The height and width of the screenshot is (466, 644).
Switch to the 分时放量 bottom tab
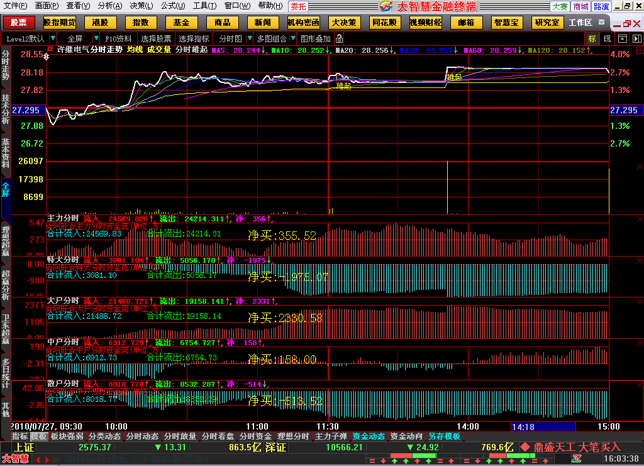click(180, 436)
